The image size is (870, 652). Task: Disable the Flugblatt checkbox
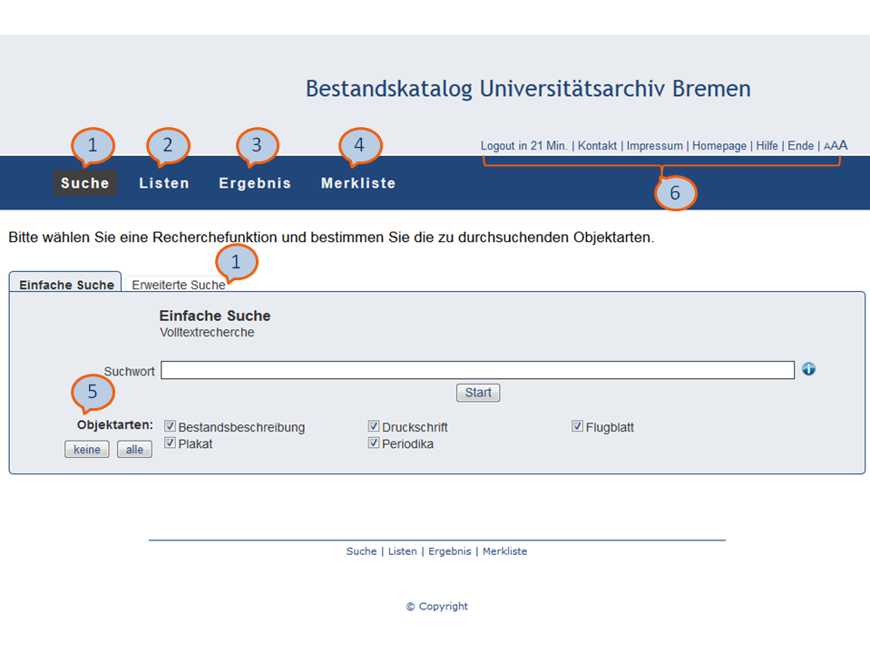[578, 426]
